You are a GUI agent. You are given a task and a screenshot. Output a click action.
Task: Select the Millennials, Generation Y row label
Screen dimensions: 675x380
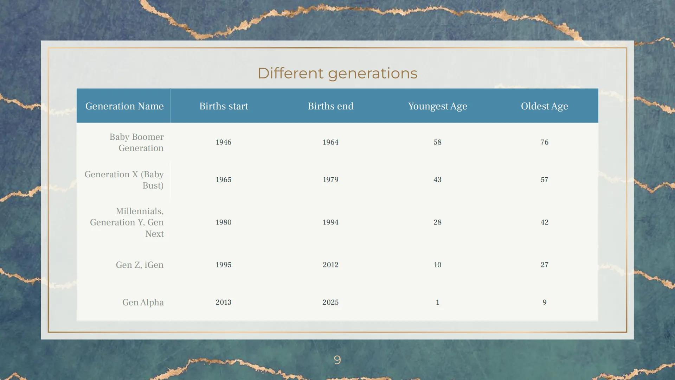[127, 222]
